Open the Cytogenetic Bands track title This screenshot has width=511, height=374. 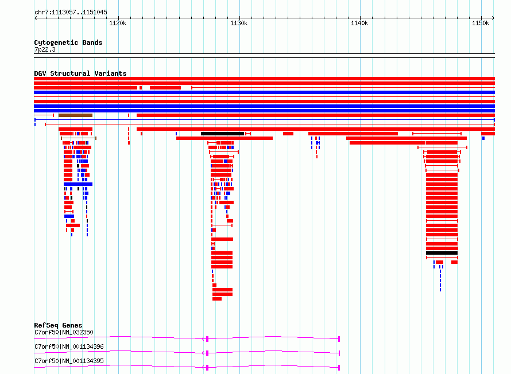click(x=68, y=42)
